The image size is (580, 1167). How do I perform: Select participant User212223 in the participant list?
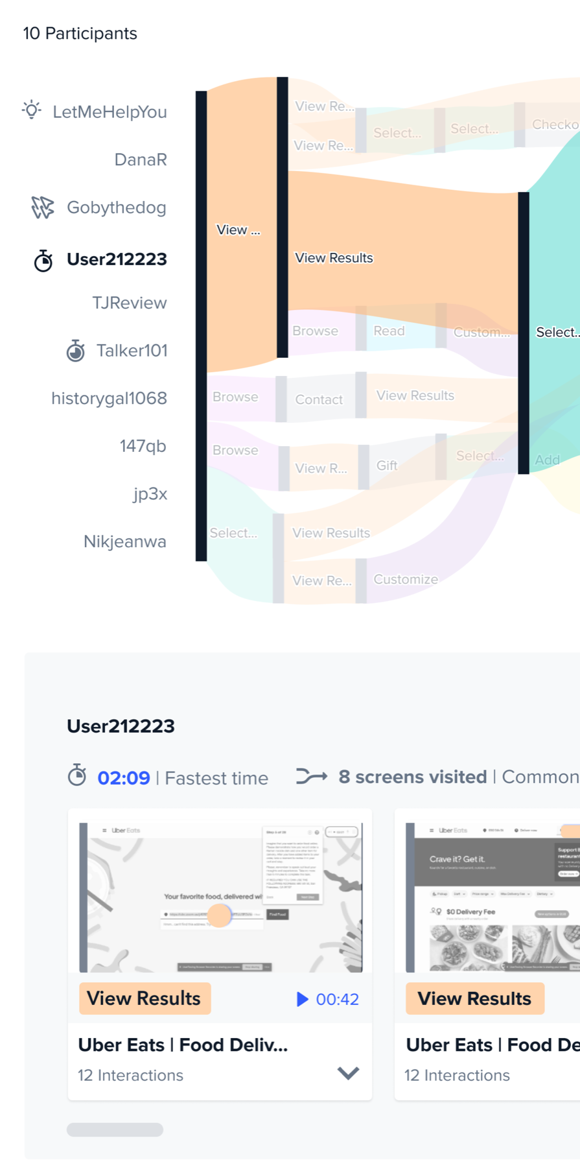coord(117,259)
